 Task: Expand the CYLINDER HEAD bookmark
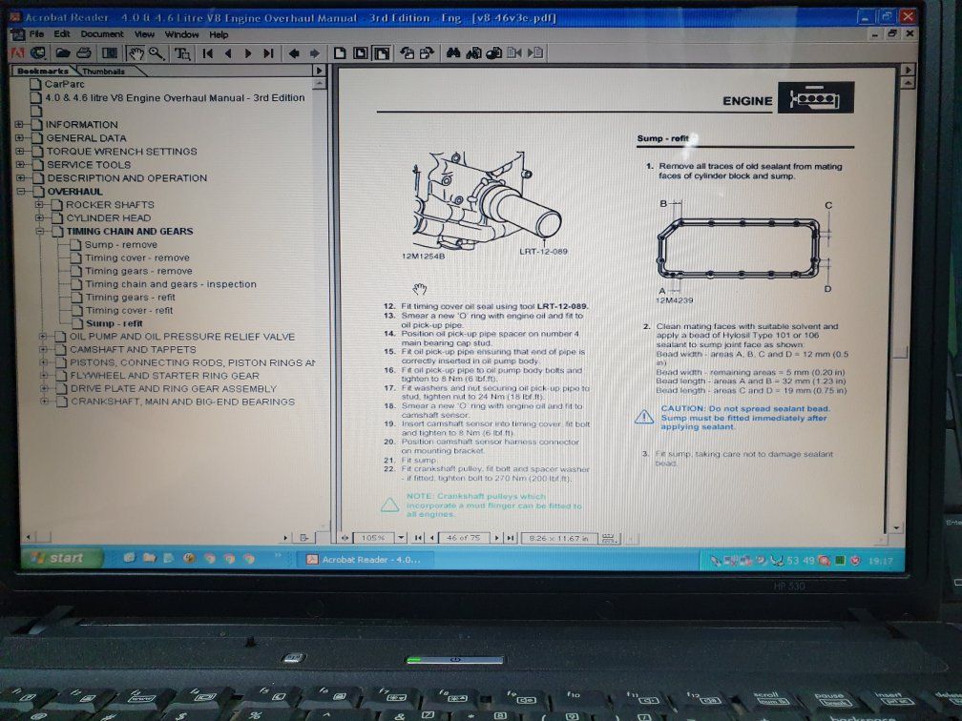pyautogui.click(x=39, y=218)
